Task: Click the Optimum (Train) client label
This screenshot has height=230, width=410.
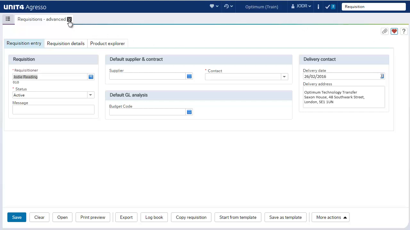Action: [x=262, y=7]
